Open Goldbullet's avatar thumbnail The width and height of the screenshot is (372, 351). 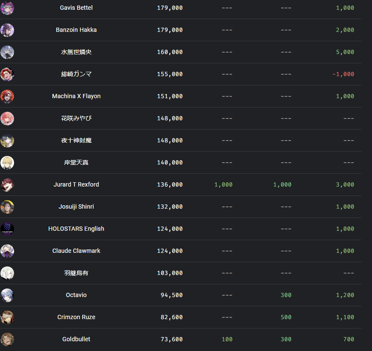pyautogui.click(x=7, y=340)
